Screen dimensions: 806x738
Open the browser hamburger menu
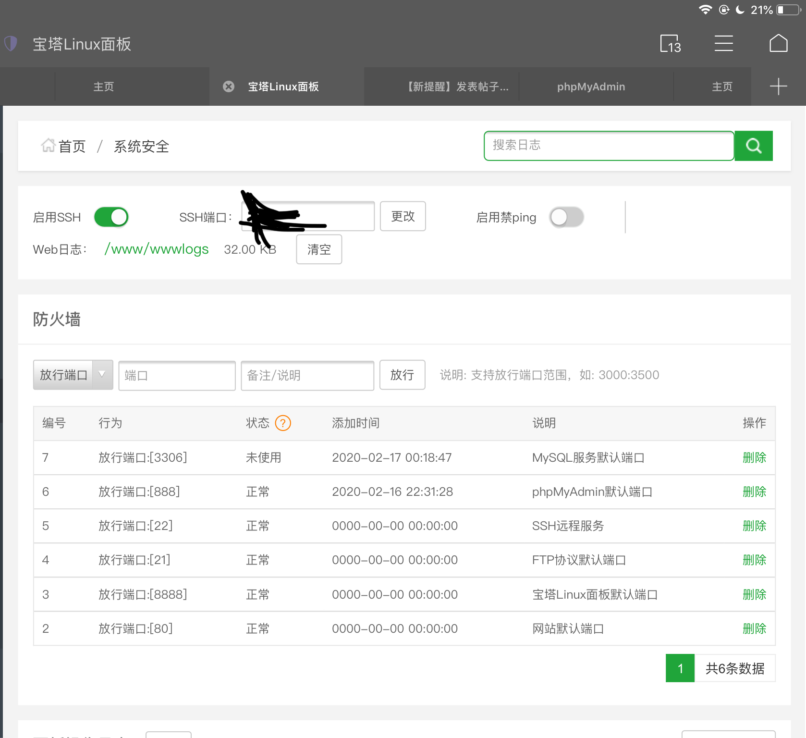(723, 44)
